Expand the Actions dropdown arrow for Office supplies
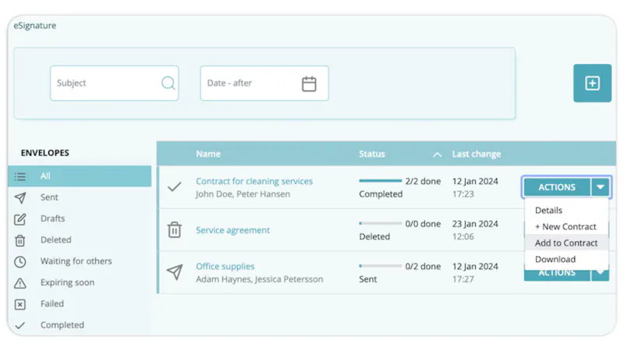The image size is (624, 351). [600, 274]
